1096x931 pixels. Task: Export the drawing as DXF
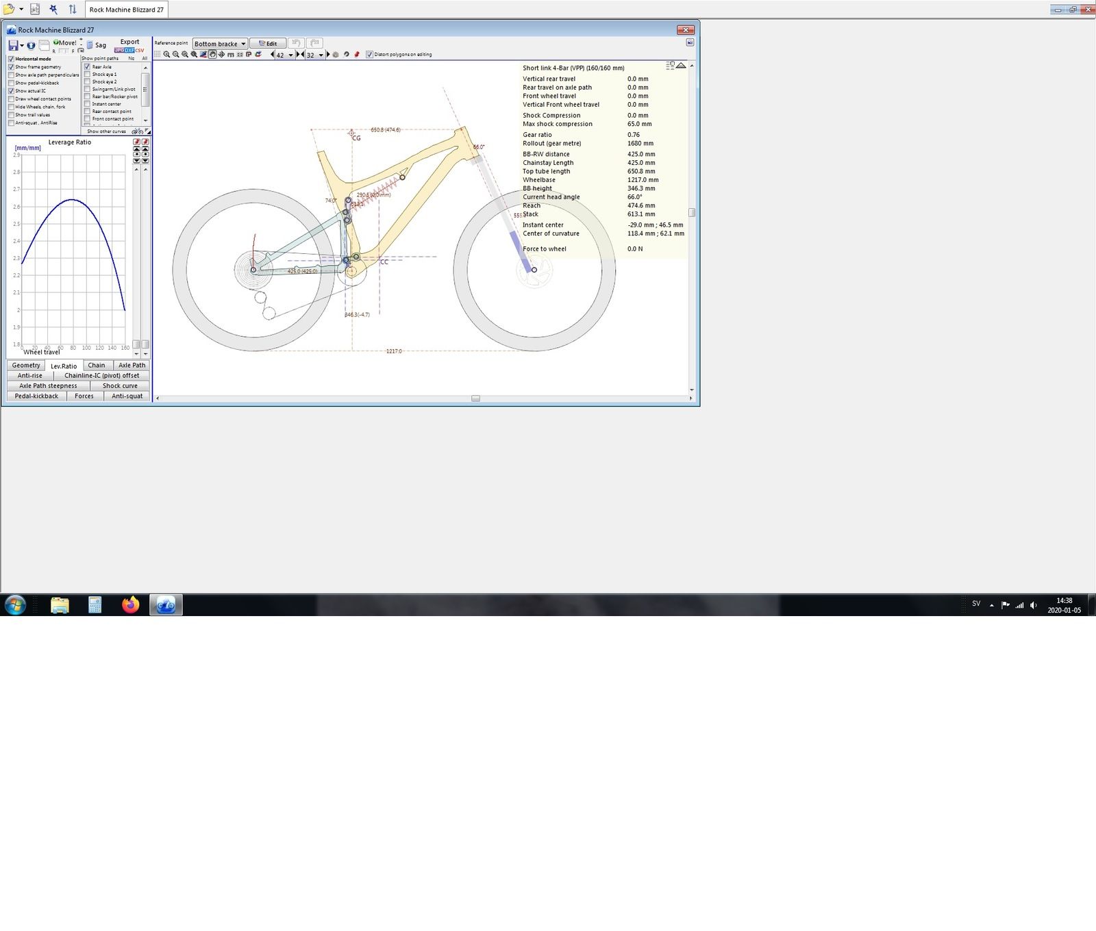click(x=129, y=50)
